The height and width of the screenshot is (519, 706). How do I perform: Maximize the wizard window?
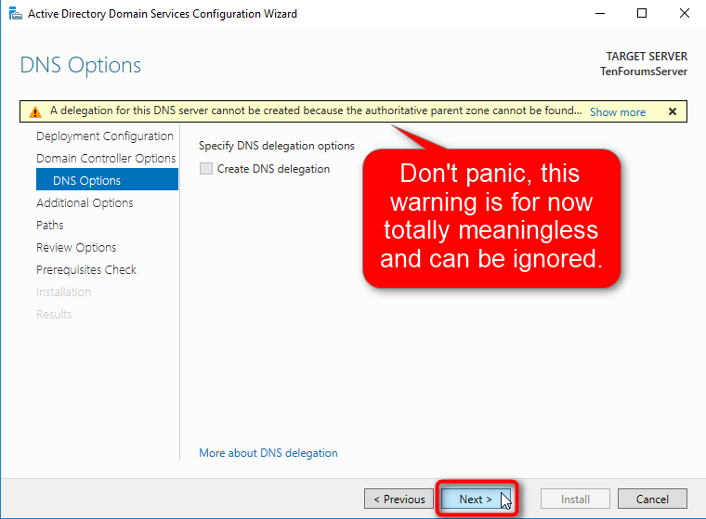click(642, 14)
